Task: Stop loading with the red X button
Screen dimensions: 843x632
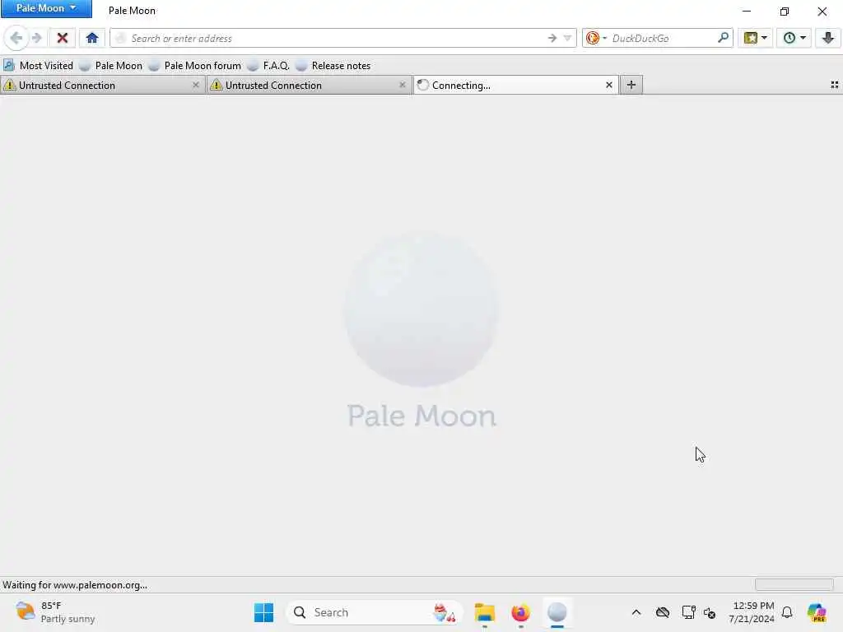Action: click(63, 38)
